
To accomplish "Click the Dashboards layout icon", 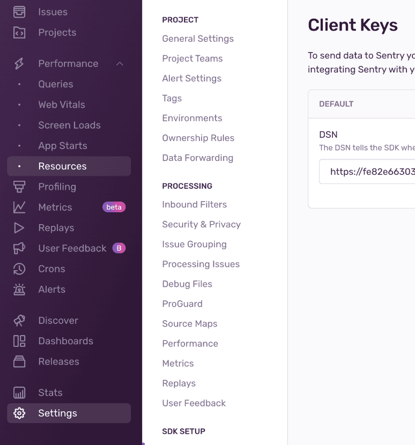I will pyautogui.click(x=19, y=341).
